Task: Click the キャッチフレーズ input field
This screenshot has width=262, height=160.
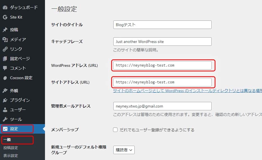Action: (162, 42)
